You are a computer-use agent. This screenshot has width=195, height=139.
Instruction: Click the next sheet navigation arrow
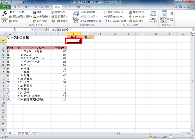pos(7,133)
